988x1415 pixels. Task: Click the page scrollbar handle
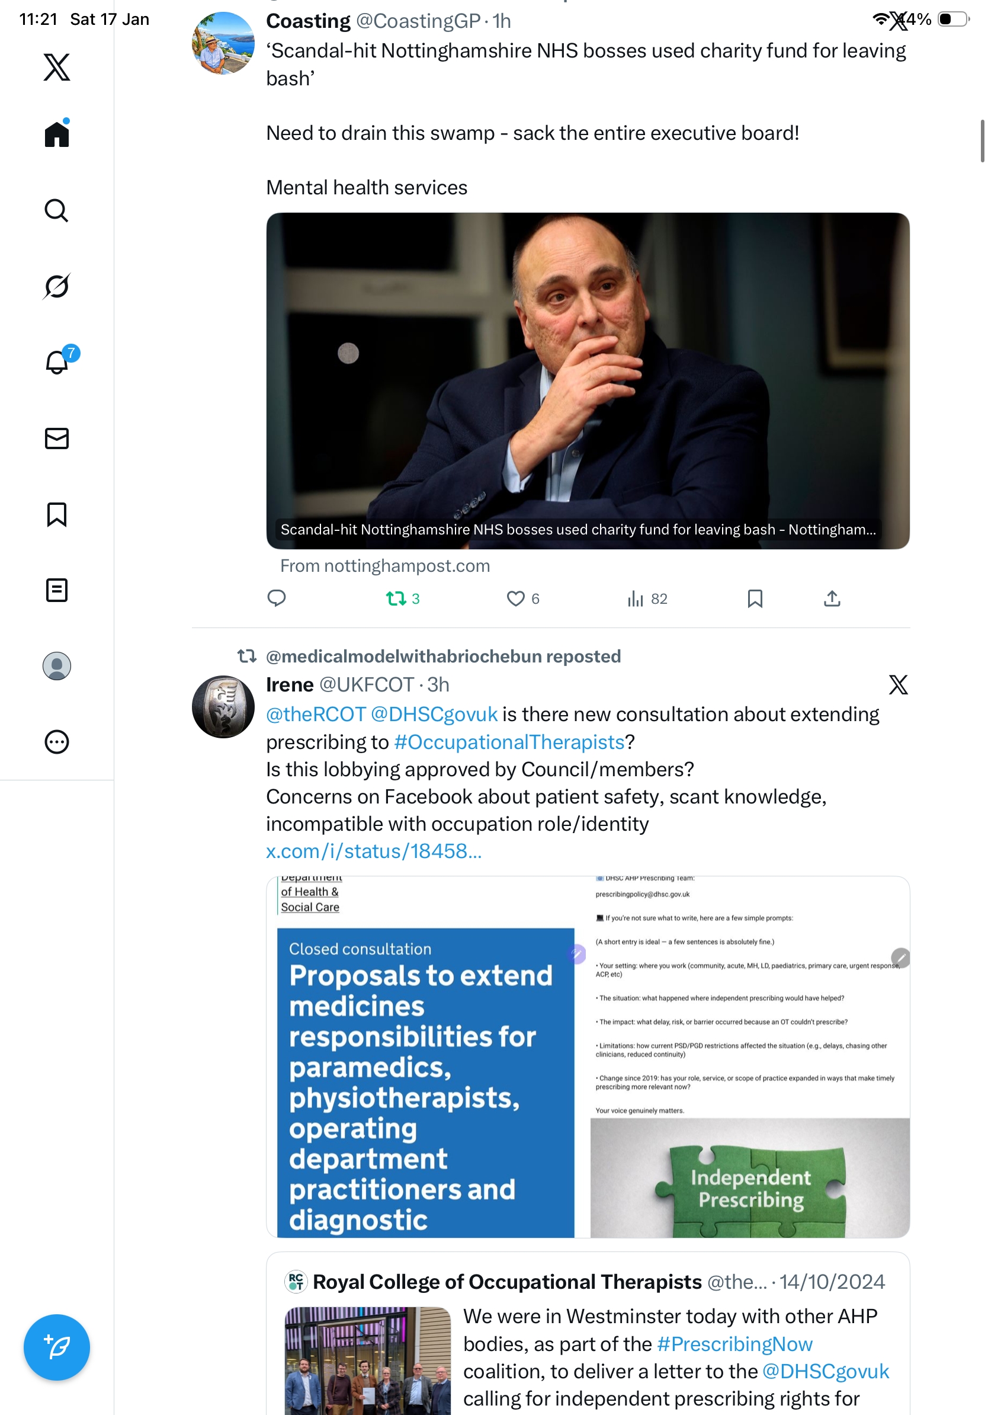coord(982,141)
